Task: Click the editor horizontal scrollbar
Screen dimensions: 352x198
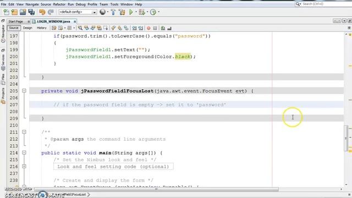Action: click(x=156, y=189)
